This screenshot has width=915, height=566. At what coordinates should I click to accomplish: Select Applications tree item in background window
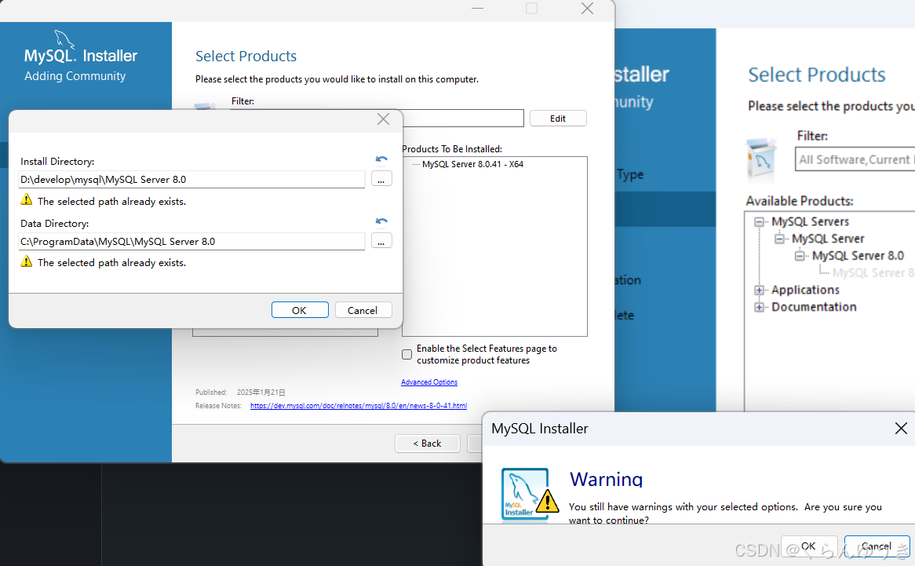tap(805, 290)
